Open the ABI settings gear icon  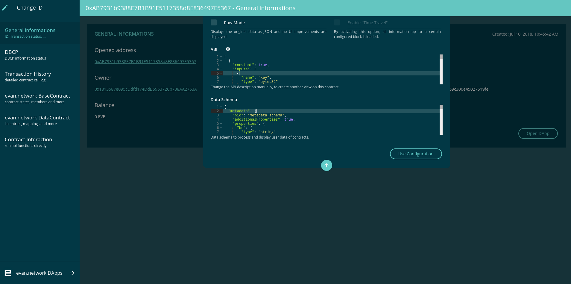pos(228,49)
